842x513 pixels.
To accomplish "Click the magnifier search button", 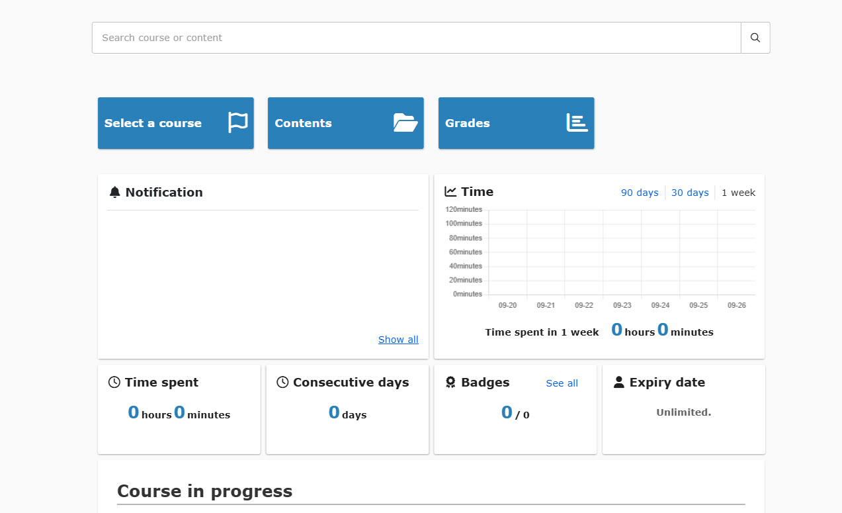I will [x=755, y=38].
